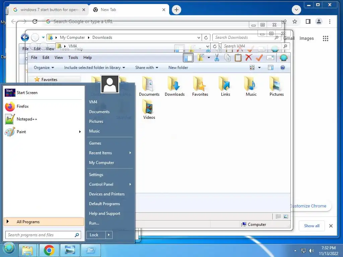Open the Edit menu in the front Explorer window
343x257 pixels.
[46, 58]
